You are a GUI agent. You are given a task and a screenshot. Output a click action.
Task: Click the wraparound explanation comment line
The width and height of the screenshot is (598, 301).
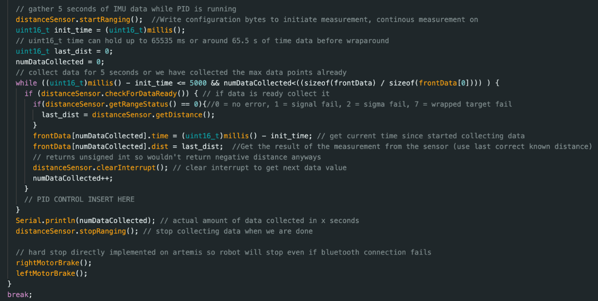click(x=202, y=41)
